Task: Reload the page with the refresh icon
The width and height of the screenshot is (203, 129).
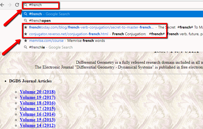Action: [x=17, y=5]
